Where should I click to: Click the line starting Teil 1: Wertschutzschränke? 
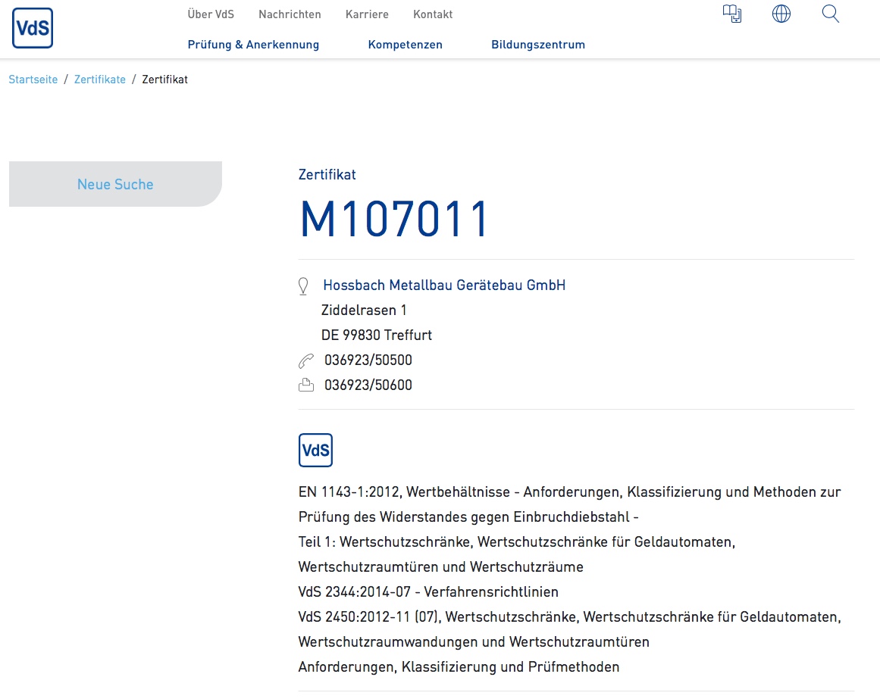(x=517, y=542)
